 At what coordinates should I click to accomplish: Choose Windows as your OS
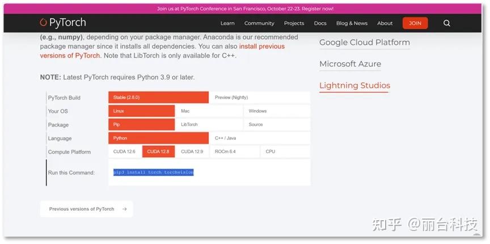pos(277,111)
